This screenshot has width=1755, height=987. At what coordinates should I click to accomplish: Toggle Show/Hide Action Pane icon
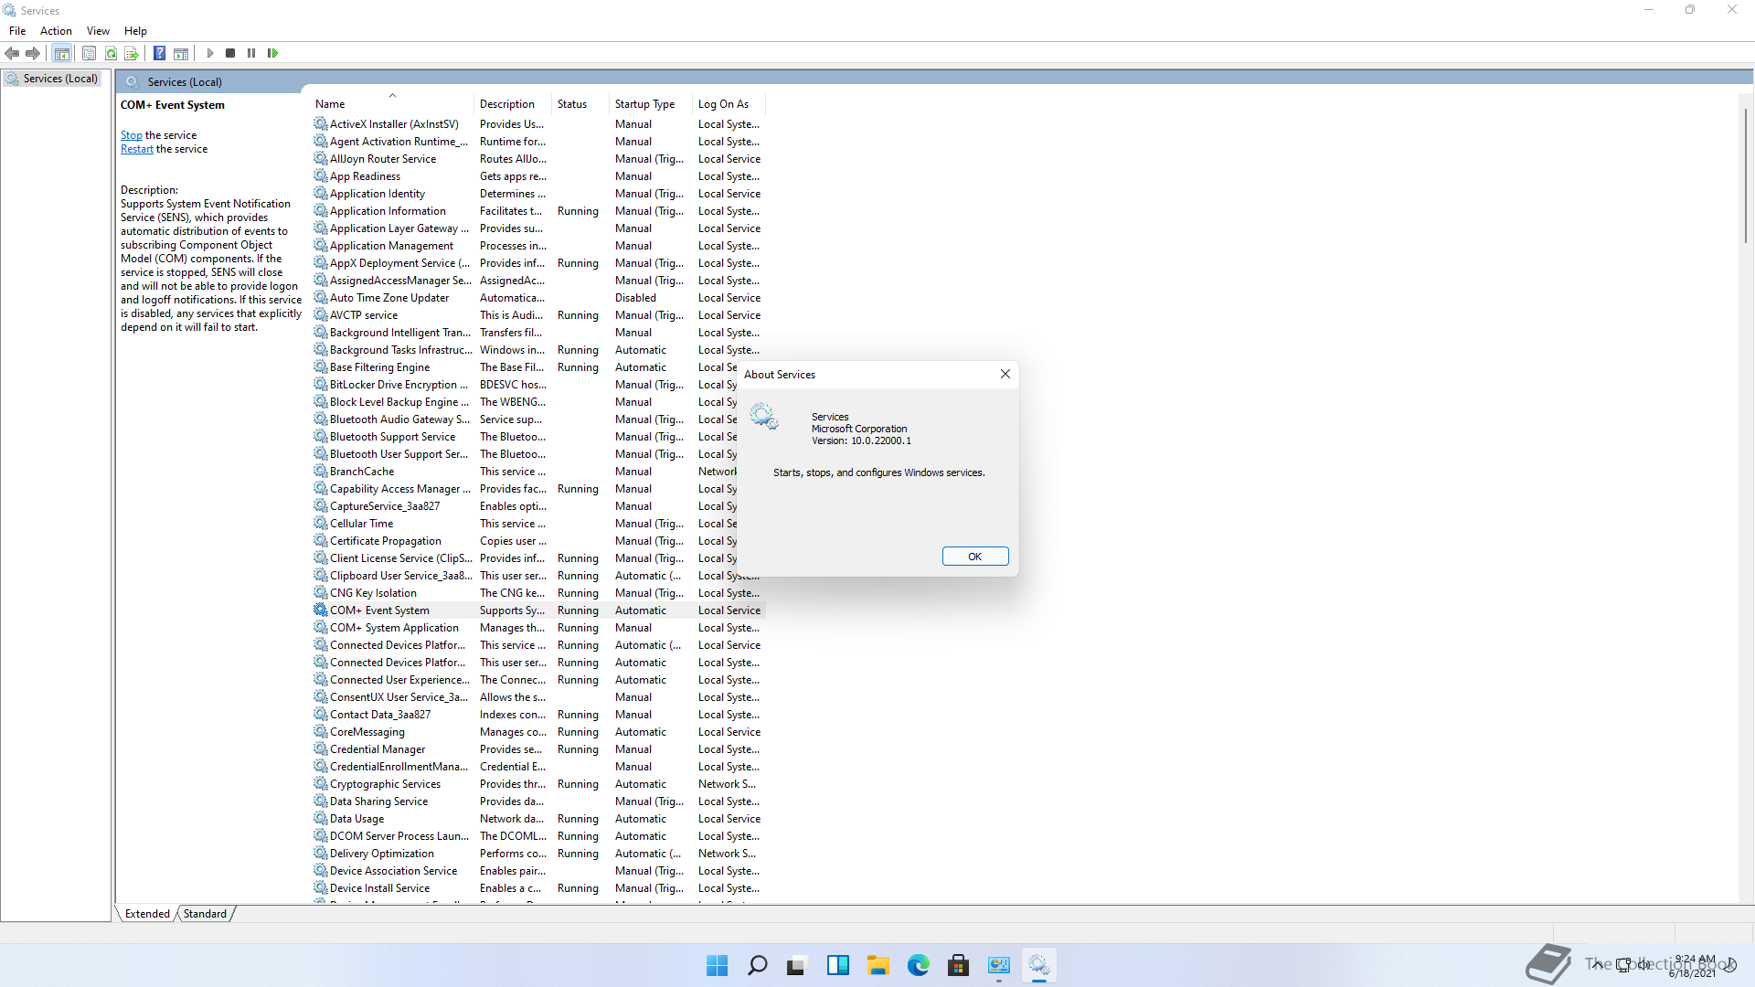pos(181,53)
